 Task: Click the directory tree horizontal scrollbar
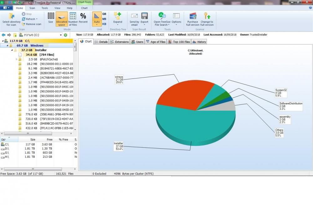click(37, 133)
